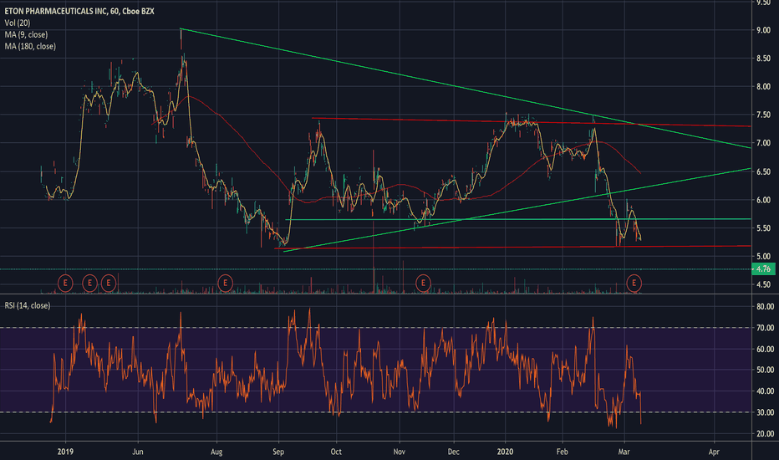Viewport: 779px width, 460px height.
Task: Click the 7.50 price axis label
Action: [x=764, y=115]
